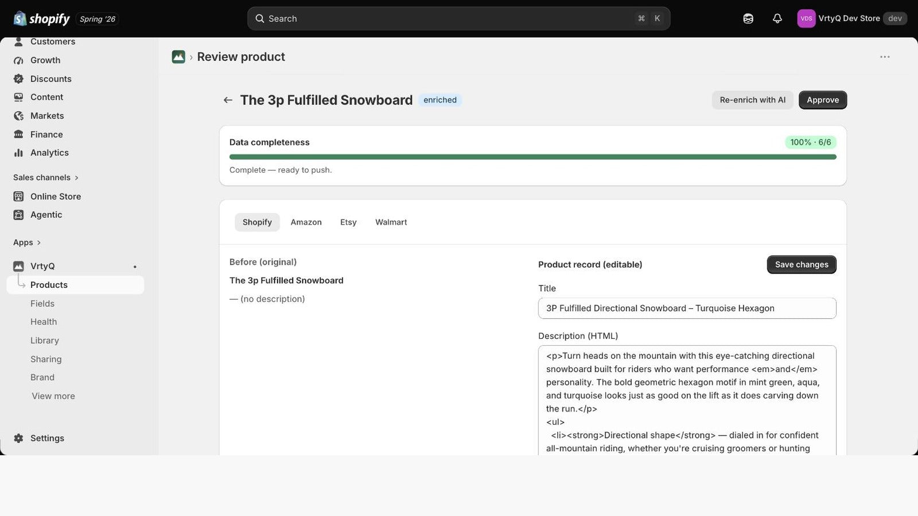The image size is (918, 516).
Task: Click Re-enrich with AI button
Action: click(x=752, y=100)
